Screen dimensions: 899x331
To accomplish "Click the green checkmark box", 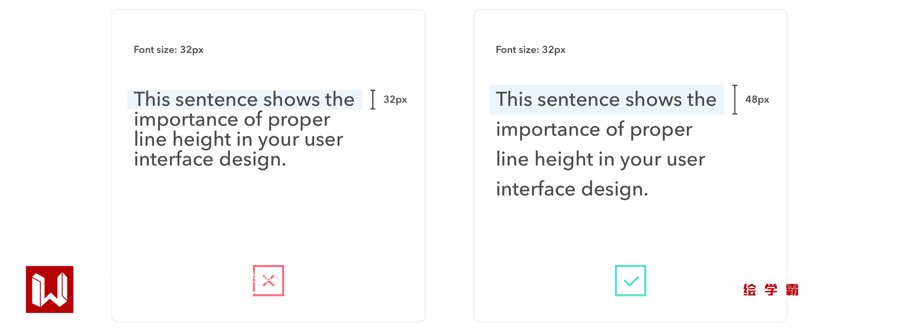I will point(630,281).
